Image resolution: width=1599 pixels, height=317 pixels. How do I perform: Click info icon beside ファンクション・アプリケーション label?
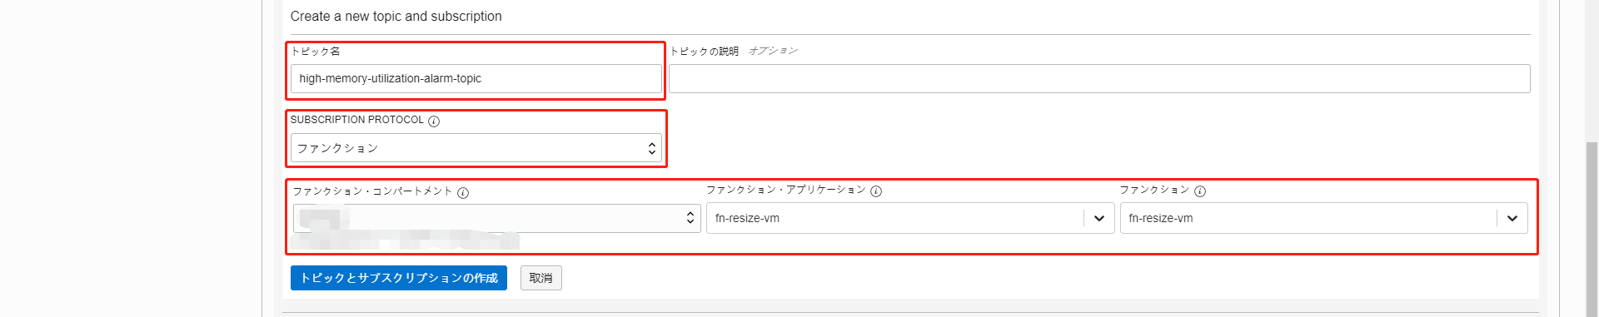tap(876, 191)
